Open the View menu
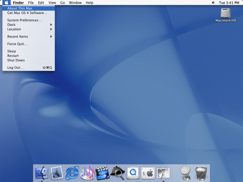 click(x=52, y=3)
